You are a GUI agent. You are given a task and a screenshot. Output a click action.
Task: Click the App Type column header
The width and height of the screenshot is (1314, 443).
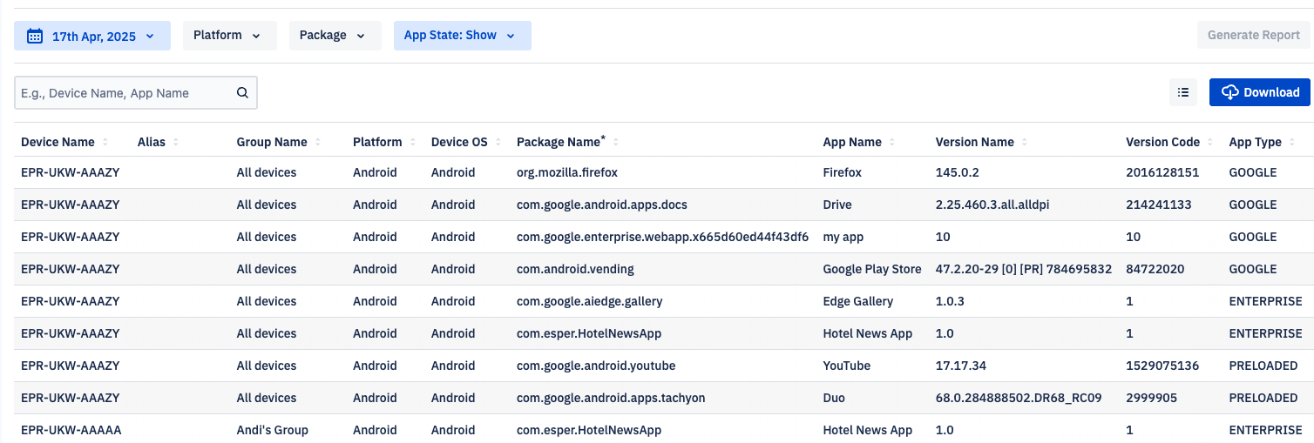click(x=1255, y=142)
